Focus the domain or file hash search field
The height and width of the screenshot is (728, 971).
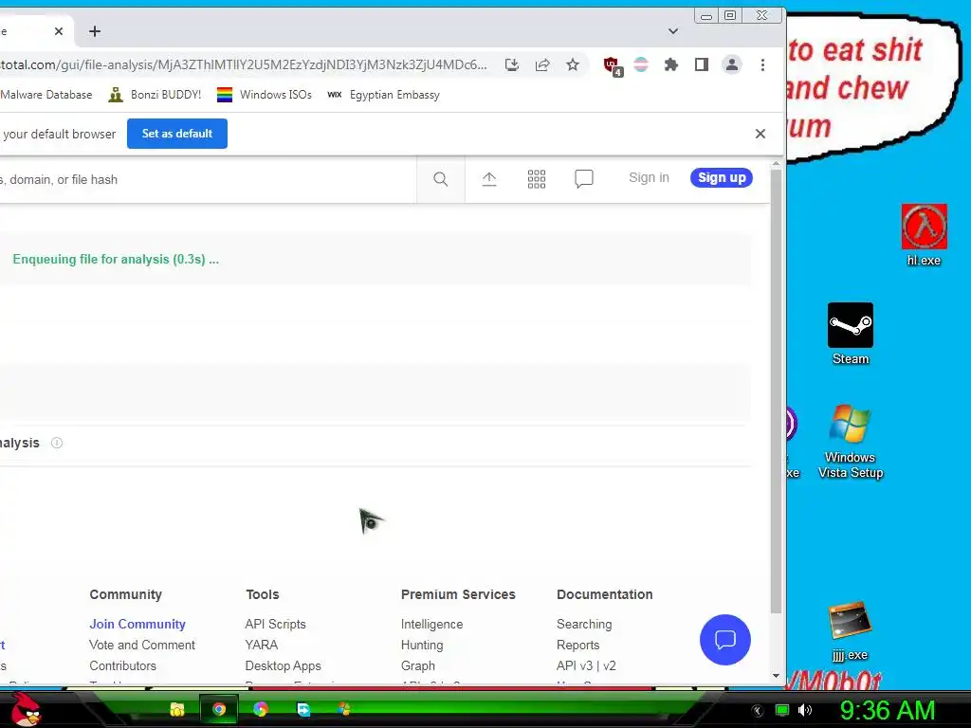point(208,179)
